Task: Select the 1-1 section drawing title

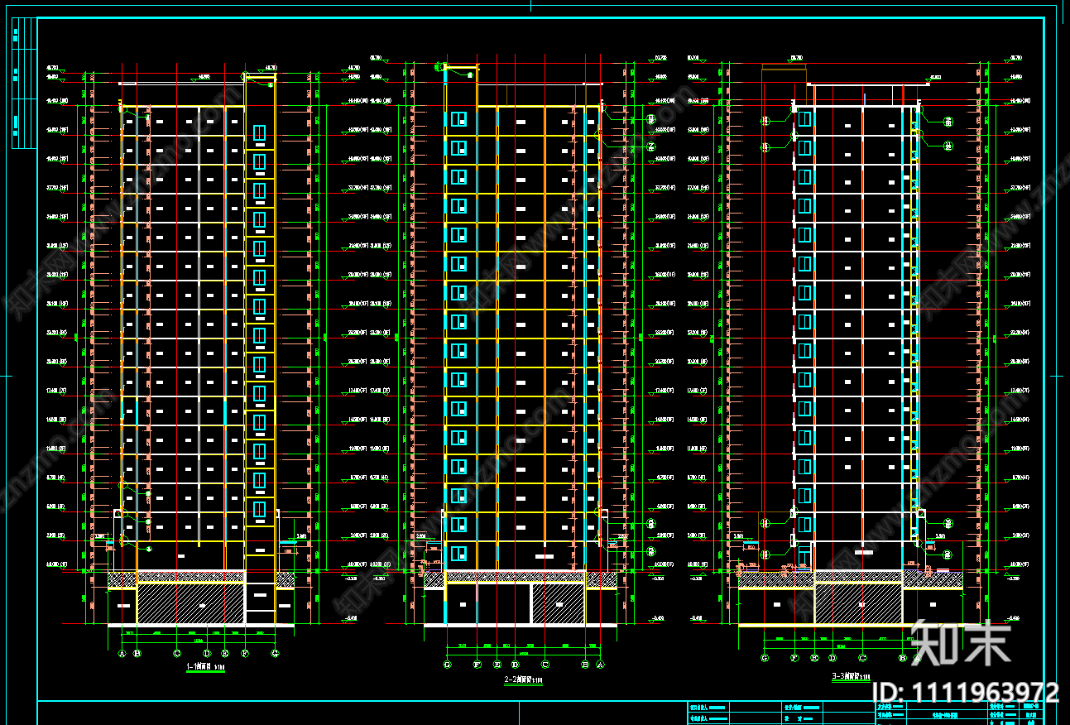Action: click(205, 666)
